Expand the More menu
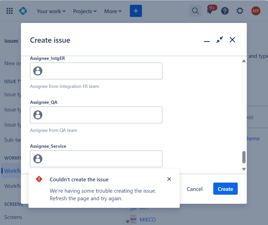This screenshot has height=225, width=268. point(113,11)
